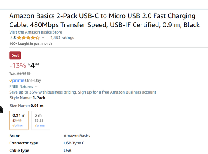
Task: Click the prime checkmark logo near One-Day
Action: click(17, 80)
